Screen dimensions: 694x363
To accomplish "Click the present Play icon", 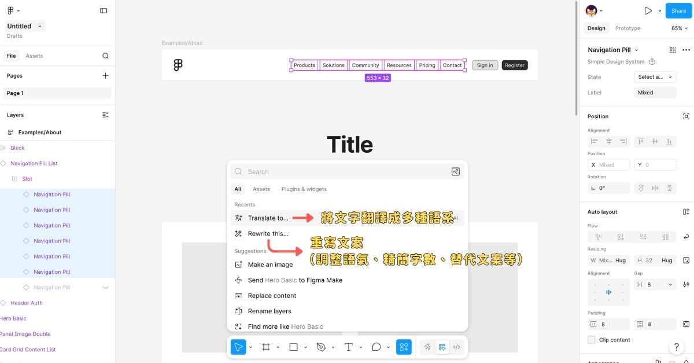I will [648, 10].
